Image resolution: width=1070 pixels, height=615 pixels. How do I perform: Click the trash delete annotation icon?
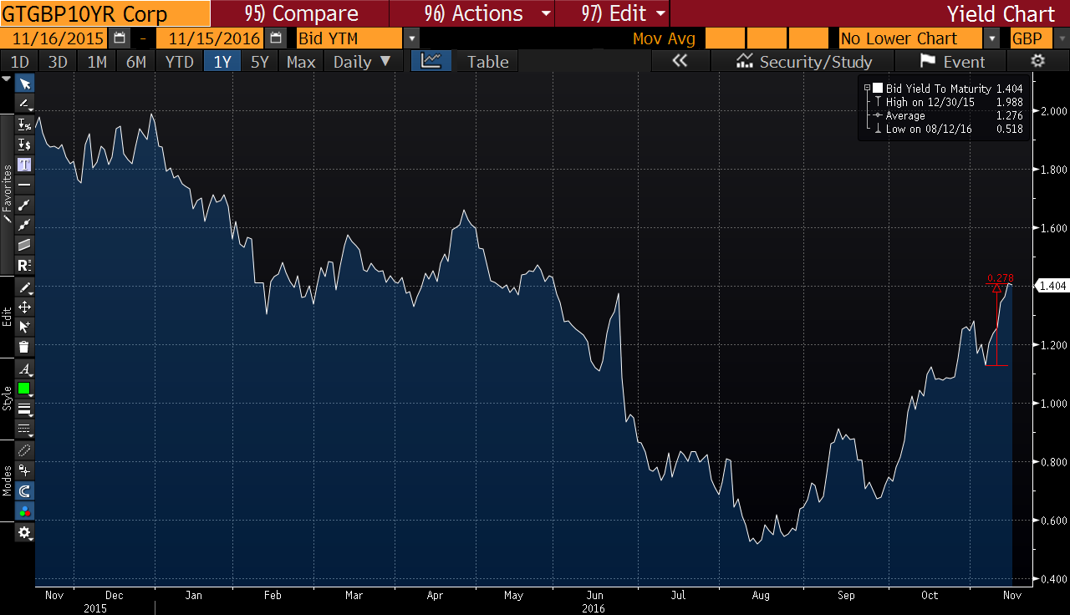[25, 348]
